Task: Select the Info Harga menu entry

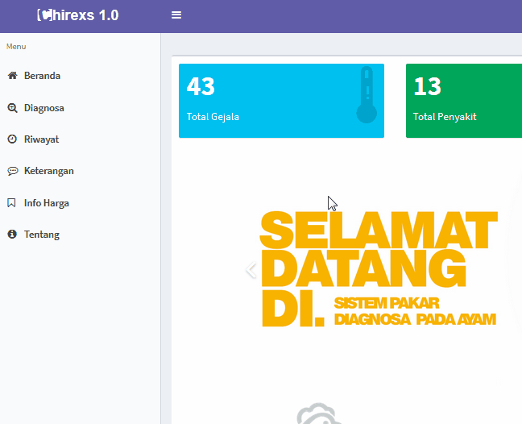Action: [x=46, y=203]
